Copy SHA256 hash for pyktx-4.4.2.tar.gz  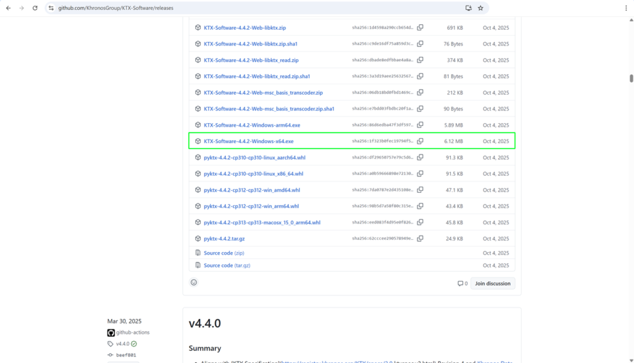click(420, 238)
